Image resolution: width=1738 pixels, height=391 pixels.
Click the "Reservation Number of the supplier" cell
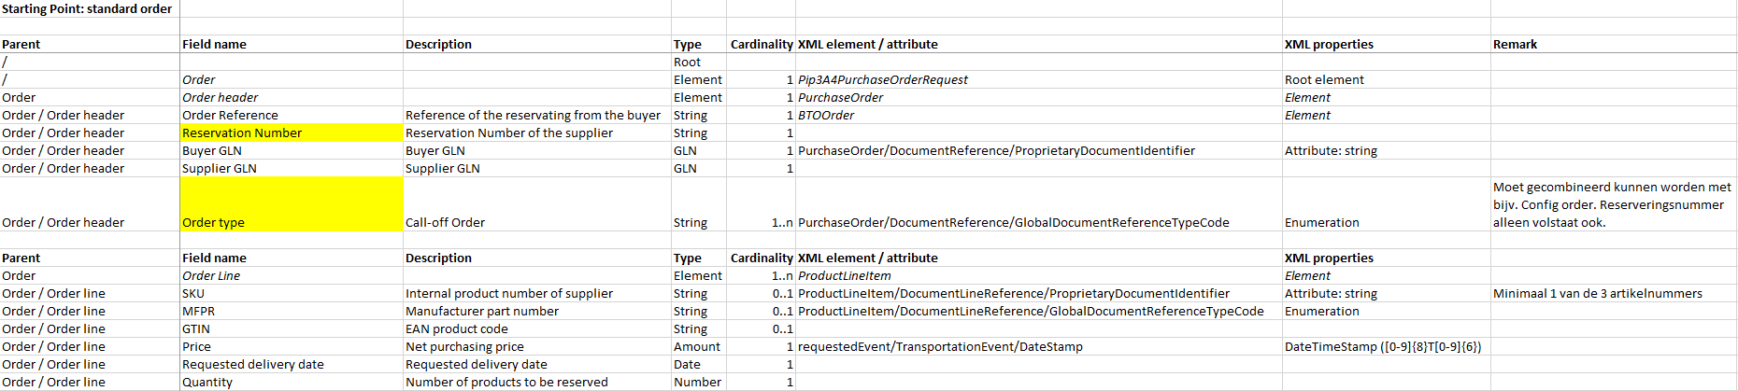coord(509,133)
